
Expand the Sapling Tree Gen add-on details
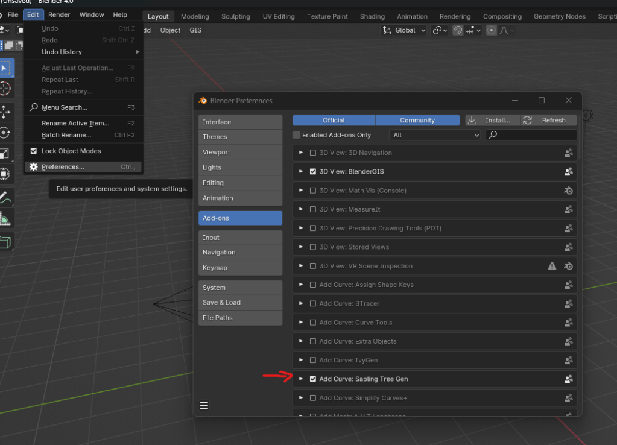pos(301,379)
